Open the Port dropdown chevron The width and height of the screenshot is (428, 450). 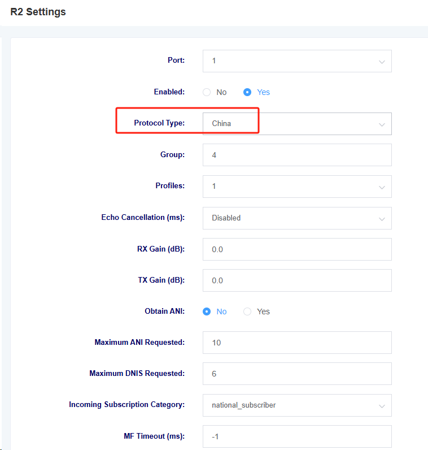382,62
